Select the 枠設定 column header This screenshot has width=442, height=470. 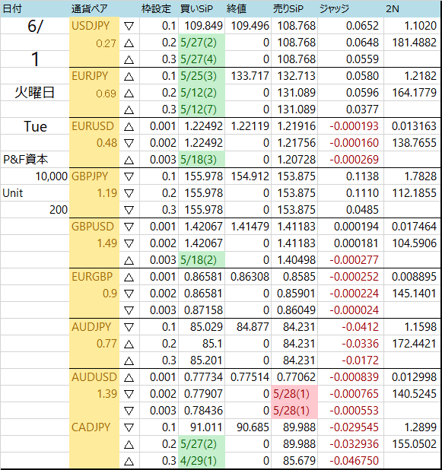[x=159, y=8]
